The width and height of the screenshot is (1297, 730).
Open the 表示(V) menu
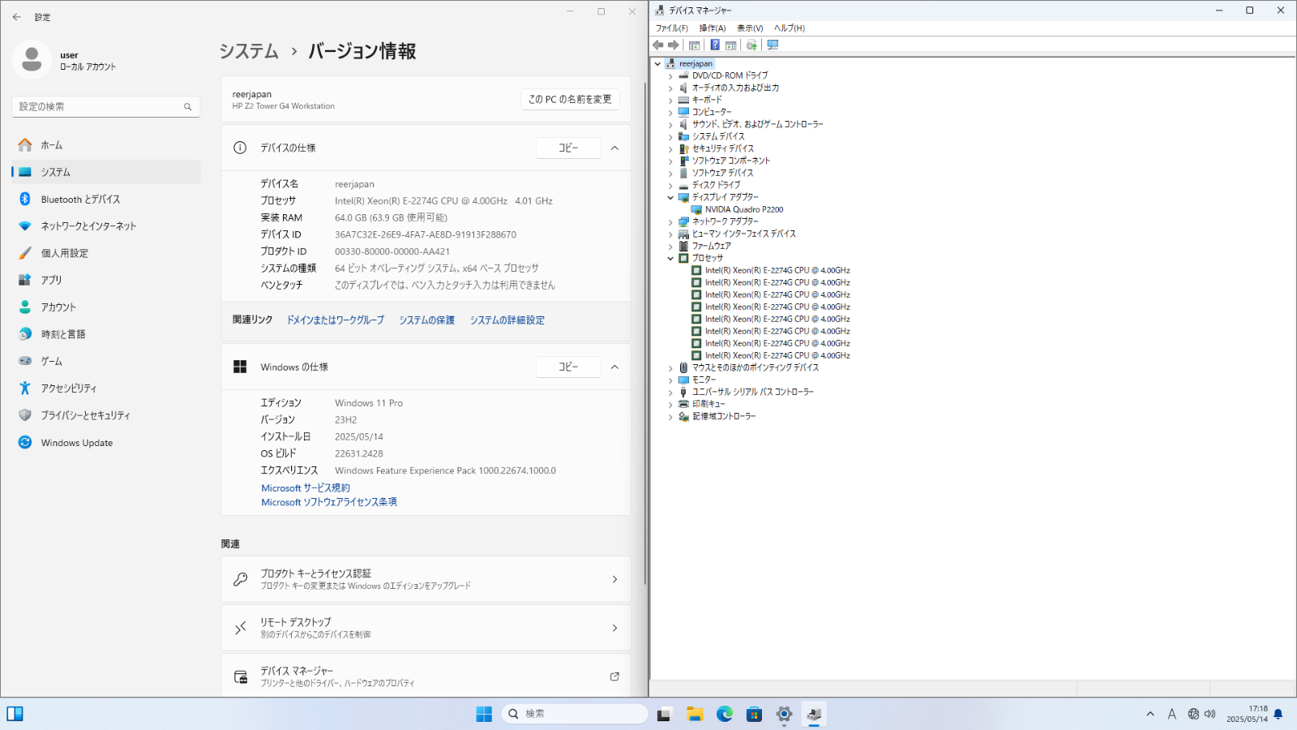pos(749,28)
